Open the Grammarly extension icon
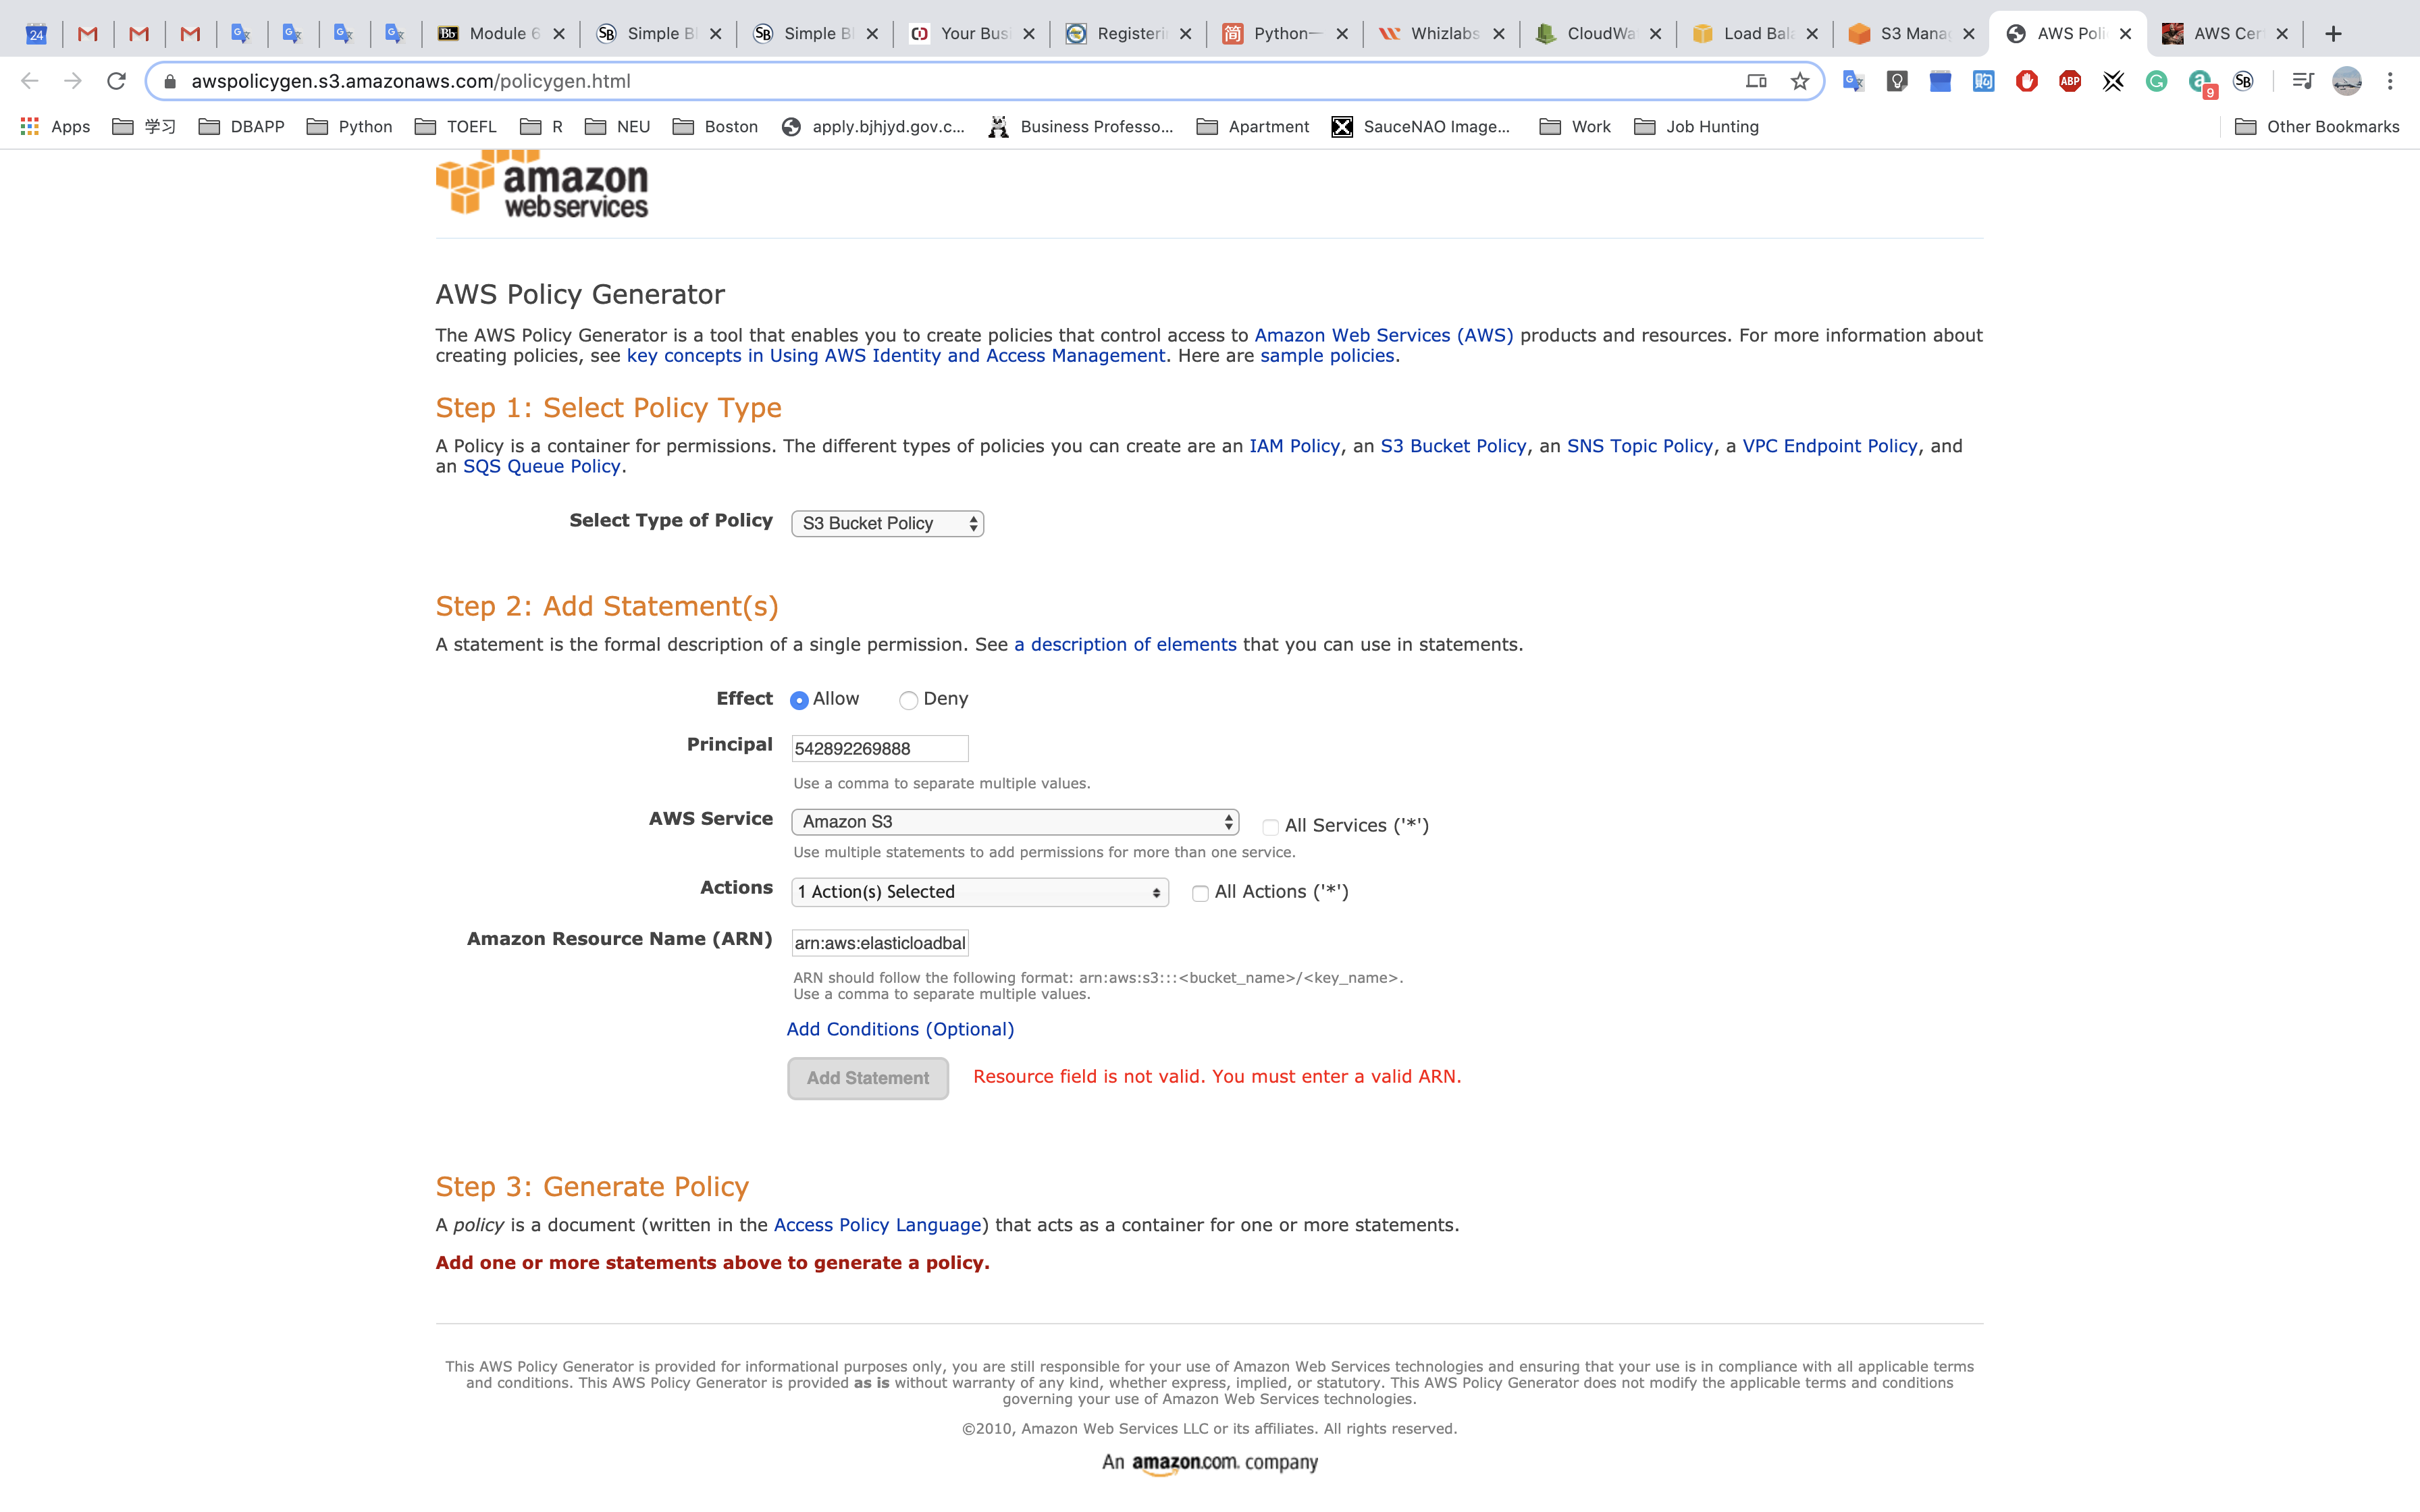2420x1512 pixels. [x=2156, y=81]
